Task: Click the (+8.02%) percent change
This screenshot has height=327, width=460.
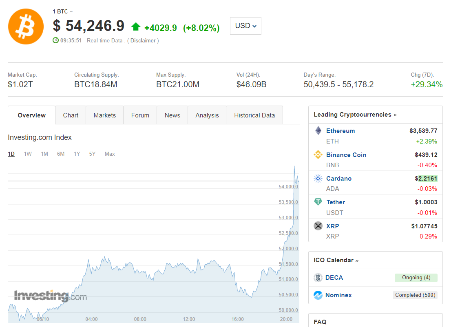Action: [201, 28]
